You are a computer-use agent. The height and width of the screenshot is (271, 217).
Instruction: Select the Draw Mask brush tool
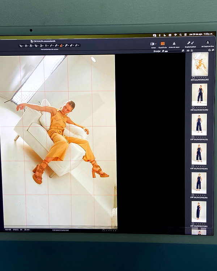coord(56,46)
